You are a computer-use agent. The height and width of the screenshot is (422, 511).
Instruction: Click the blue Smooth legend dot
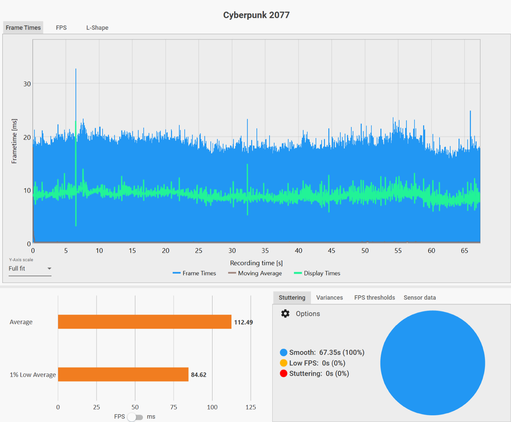pyautogui.click(x=284, y=353)
